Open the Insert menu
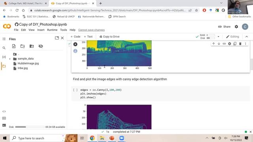Screen dimensions: 253x142 [x=41, y=30]
